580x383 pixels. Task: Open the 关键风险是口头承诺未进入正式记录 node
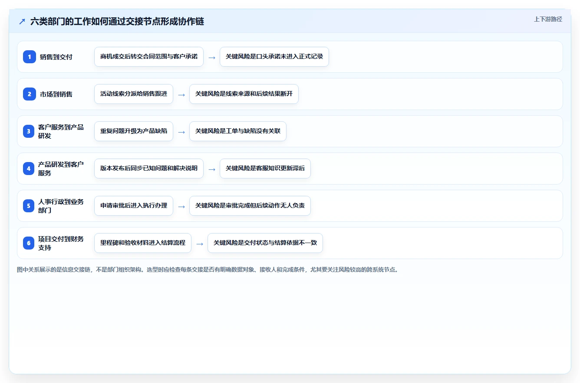(274, 57)
